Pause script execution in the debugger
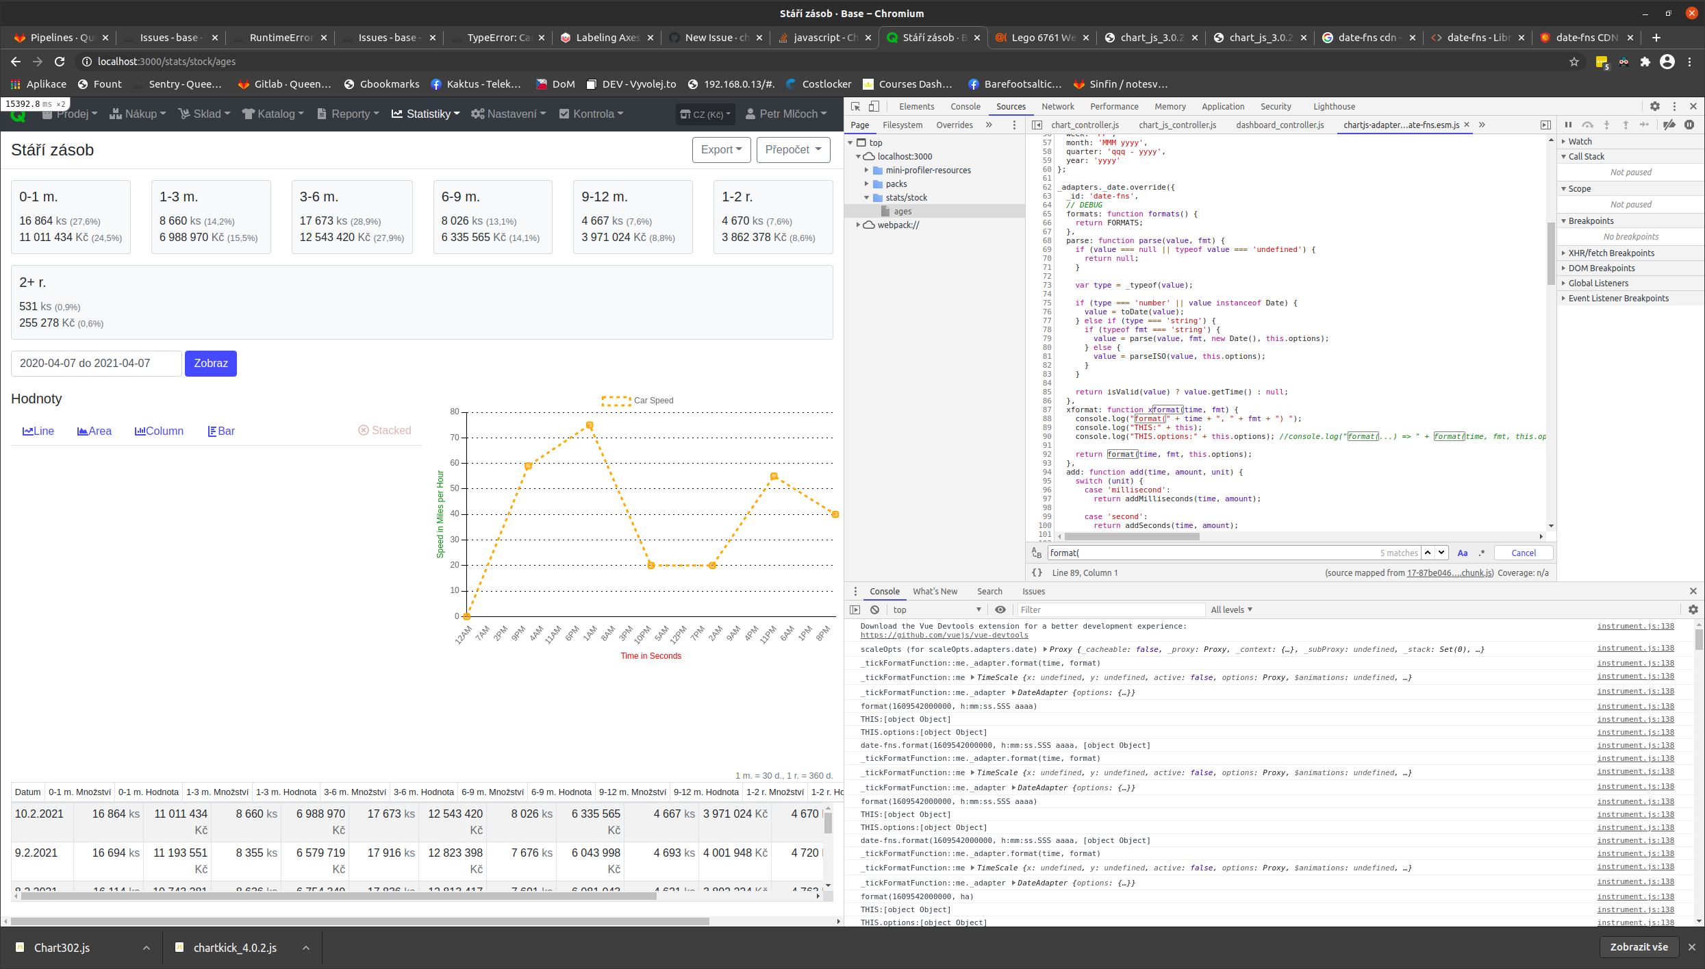 tap(1569, 125)
